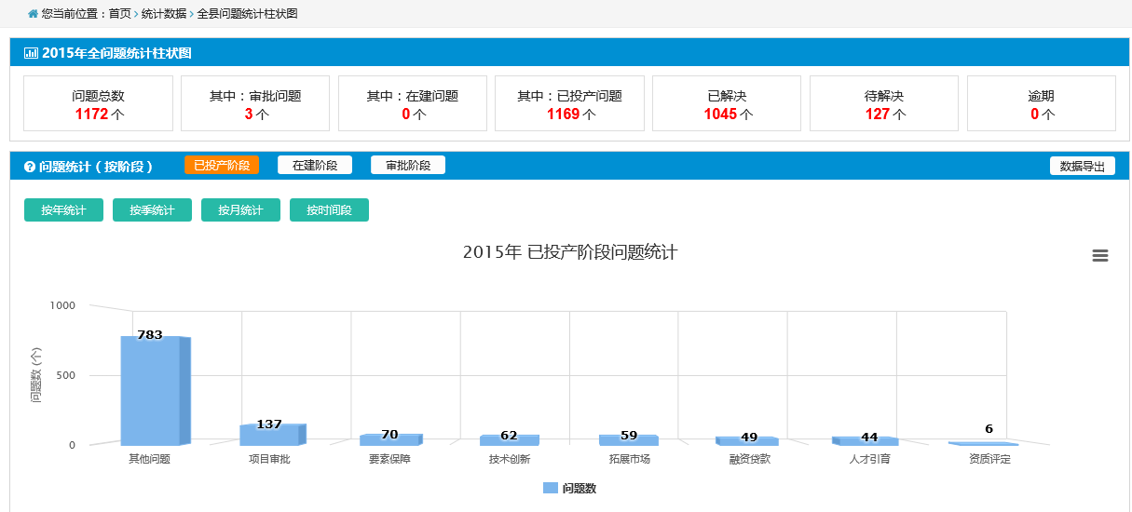Image resolution: width=1132 pixels, height=512 pixels.
Task: Click the 拓展市场 axis label
Action: coord(630,459)
